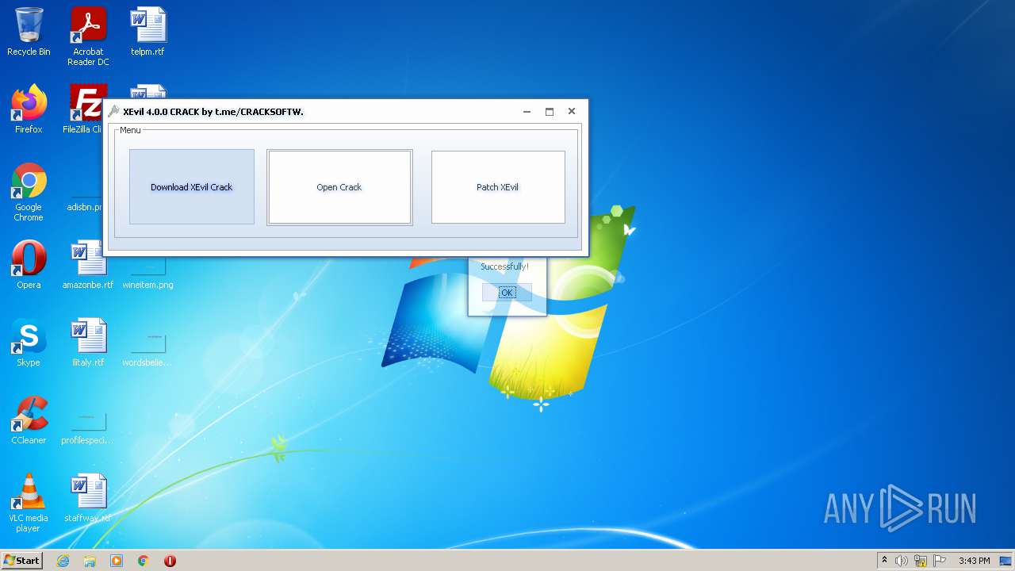
Task: Click the Opera taskbar icon
Action: tap(170, 561)
